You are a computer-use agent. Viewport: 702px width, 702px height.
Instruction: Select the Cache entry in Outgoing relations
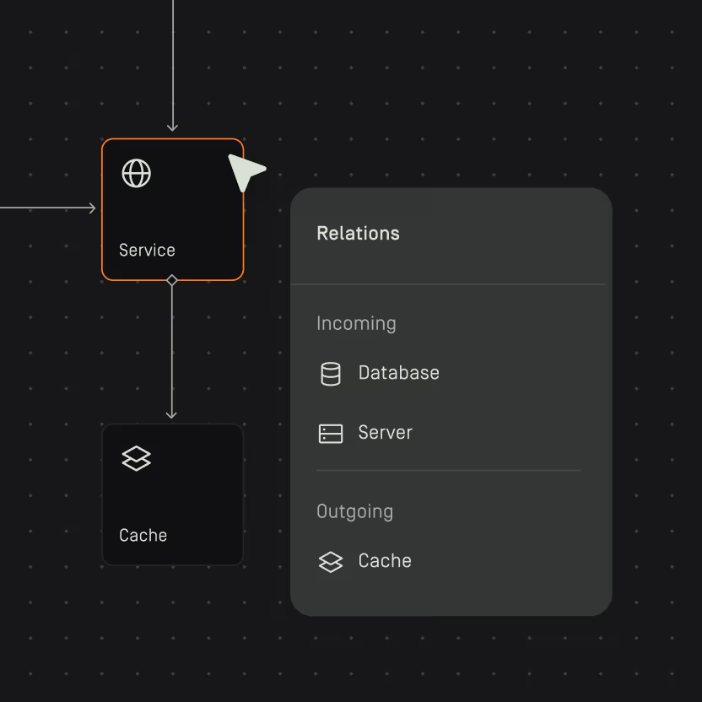click(x=385, y=561)
